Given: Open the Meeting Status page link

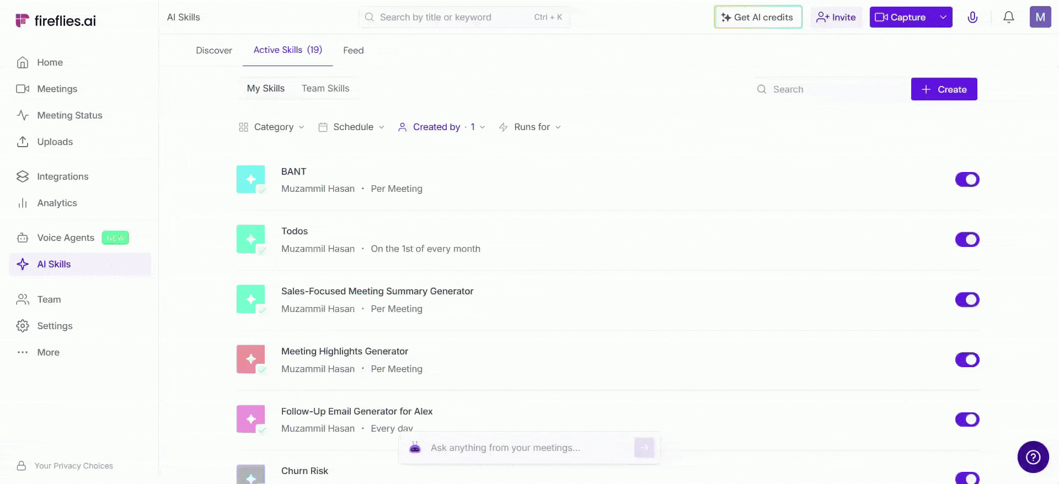Looking at the screenshot, I should point(69,115).
